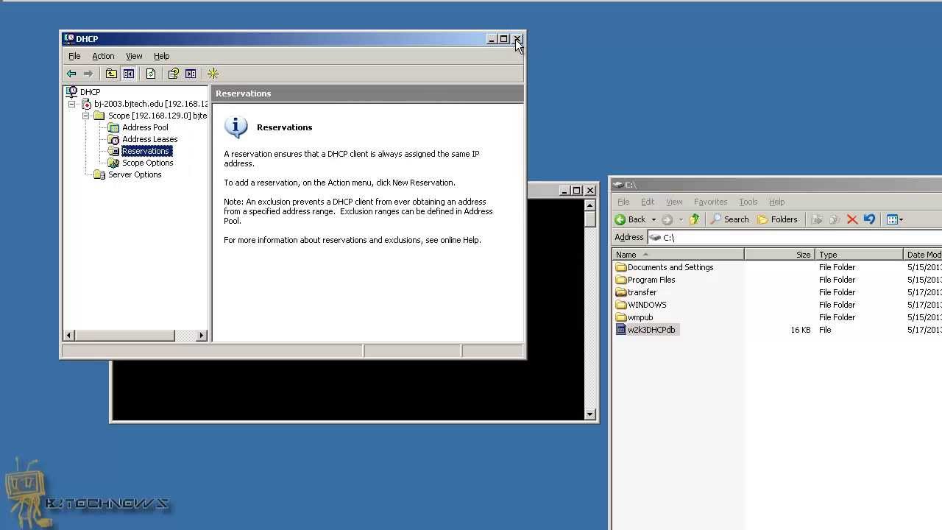Click the tree pane horizontal scrollbar thumb

[124, 336]
